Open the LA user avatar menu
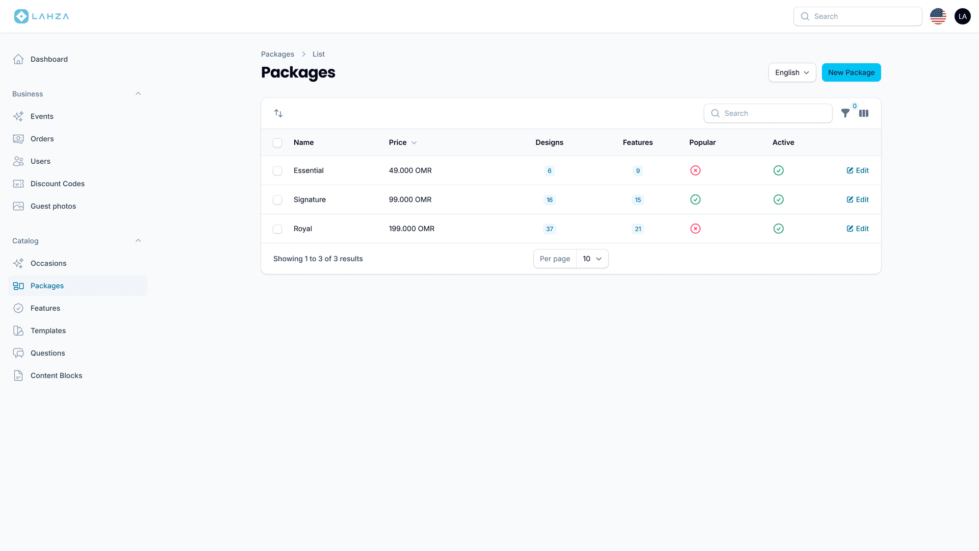Screen dimensions: 979x551 pos(963,16)
